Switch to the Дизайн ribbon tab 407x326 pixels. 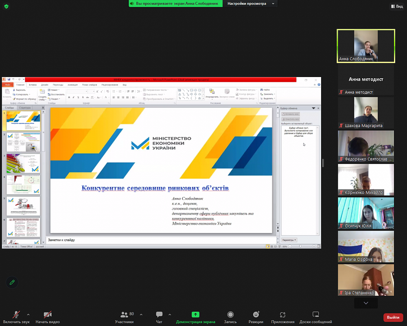click(45, 85)
